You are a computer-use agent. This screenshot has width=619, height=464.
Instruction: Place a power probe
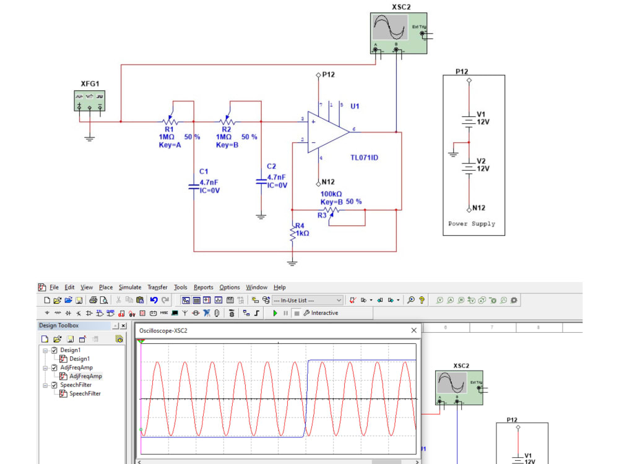point(461,300)
